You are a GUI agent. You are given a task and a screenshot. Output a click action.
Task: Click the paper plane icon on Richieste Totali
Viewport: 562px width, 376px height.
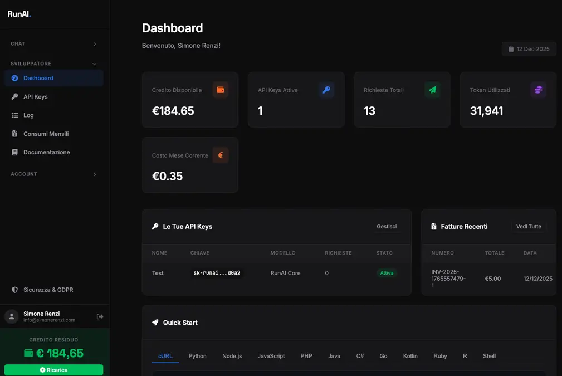click(x=432, y=90)
